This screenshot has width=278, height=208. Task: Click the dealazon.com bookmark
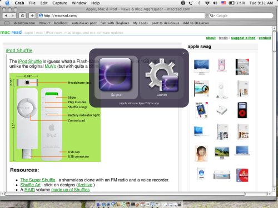pos(24,23)
